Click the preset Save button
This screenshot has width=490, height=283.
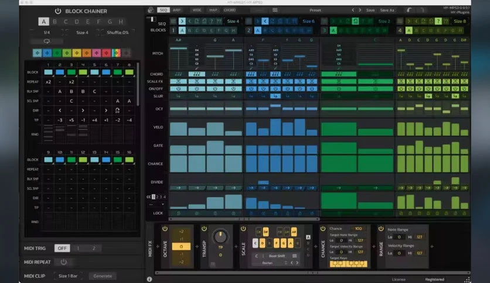point(370,11)
